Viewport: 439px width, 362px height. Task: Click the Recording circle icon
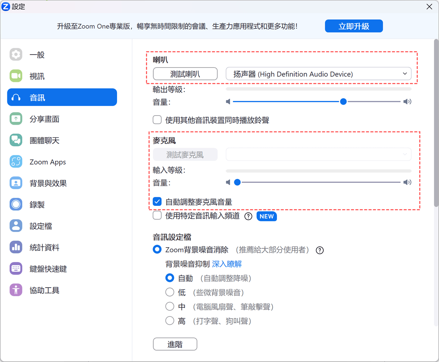coord(16,204)
